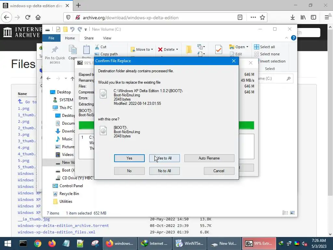
Task: Cancel the file replace dialog
Action: pyautogui.click(x=219, y=171)
